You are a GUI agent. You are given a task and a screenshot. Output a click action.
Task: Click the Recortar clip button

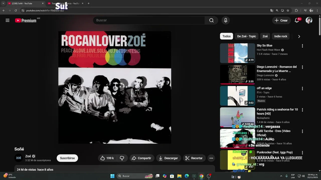[x=194, y=158]
